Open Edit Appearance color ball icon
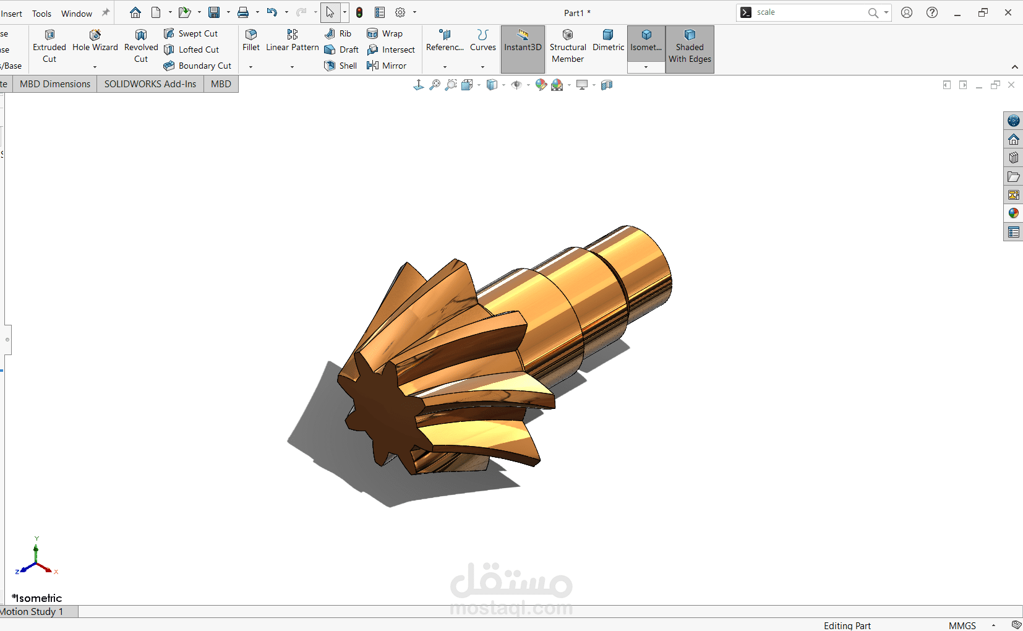The image size is (1023, 631). tap(541, 85)
